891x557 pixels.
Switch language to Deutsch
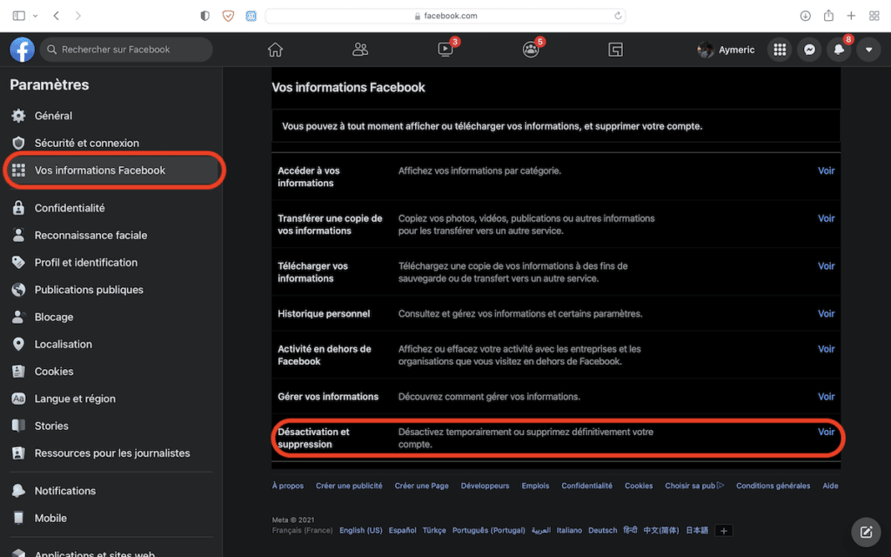(x=602, y=530)
